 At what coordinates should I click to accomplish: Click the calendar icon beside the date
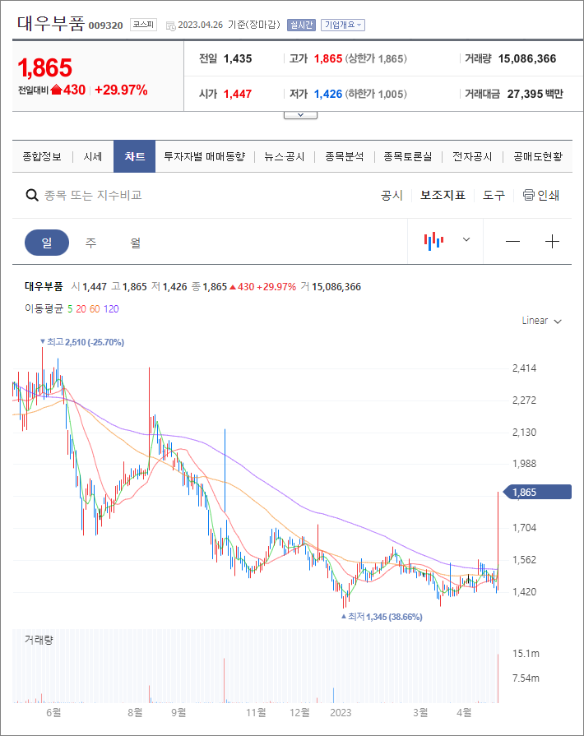click(171, 25)
